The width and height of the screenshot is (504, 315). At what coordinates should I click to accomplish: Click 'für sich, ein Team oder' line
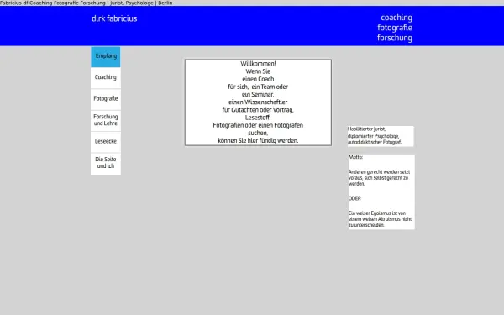(258, 87)
